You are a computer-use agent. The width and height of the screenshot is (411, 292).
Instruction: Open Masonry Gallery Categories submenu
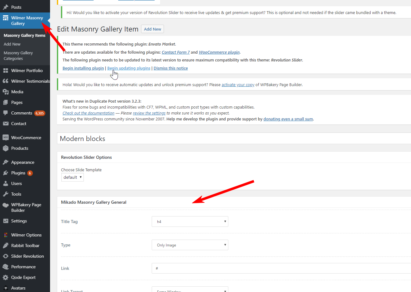18,56
